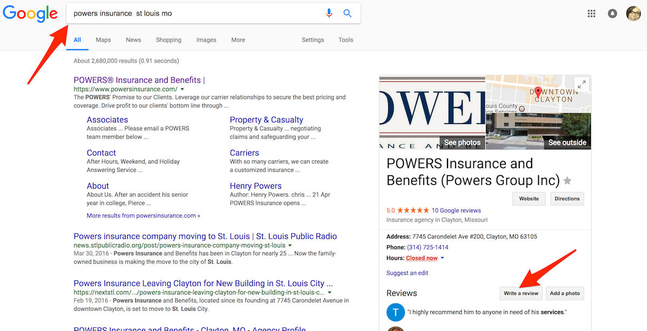Open the Google apps grid
647x331 pixels.
[591, 13]
